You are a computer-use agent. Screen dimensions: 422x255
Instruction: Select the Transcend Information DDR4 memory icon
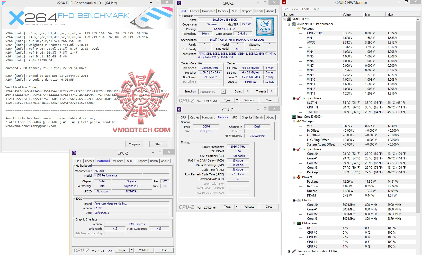pos(294,251)
